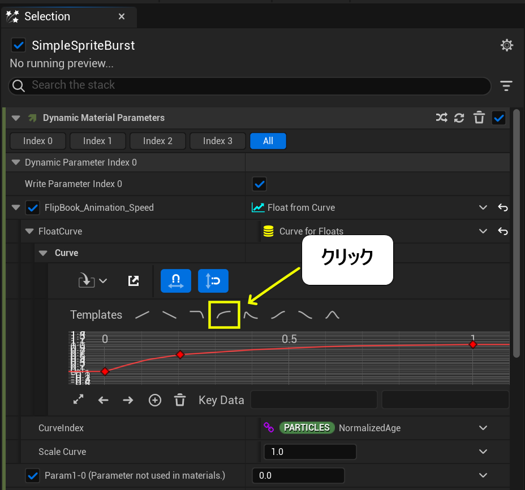525x490 pixels.
Task: Apply the smooth falloff curve template
Action: pos(305,315)
